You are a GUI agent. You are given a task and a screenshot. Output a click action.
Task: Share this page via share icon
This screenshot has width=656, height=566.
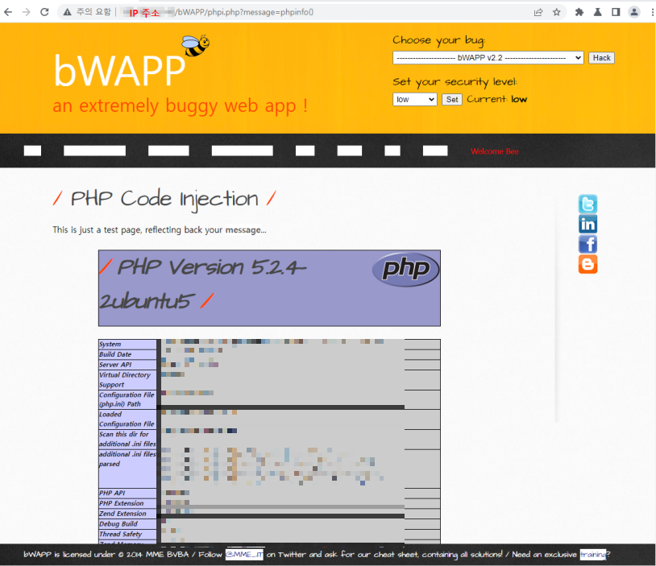(x=538, y=12)
